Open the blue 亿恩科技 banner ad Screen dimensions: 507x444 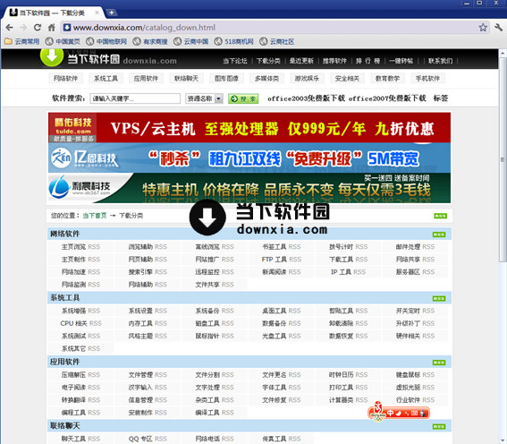pos(249,158)
